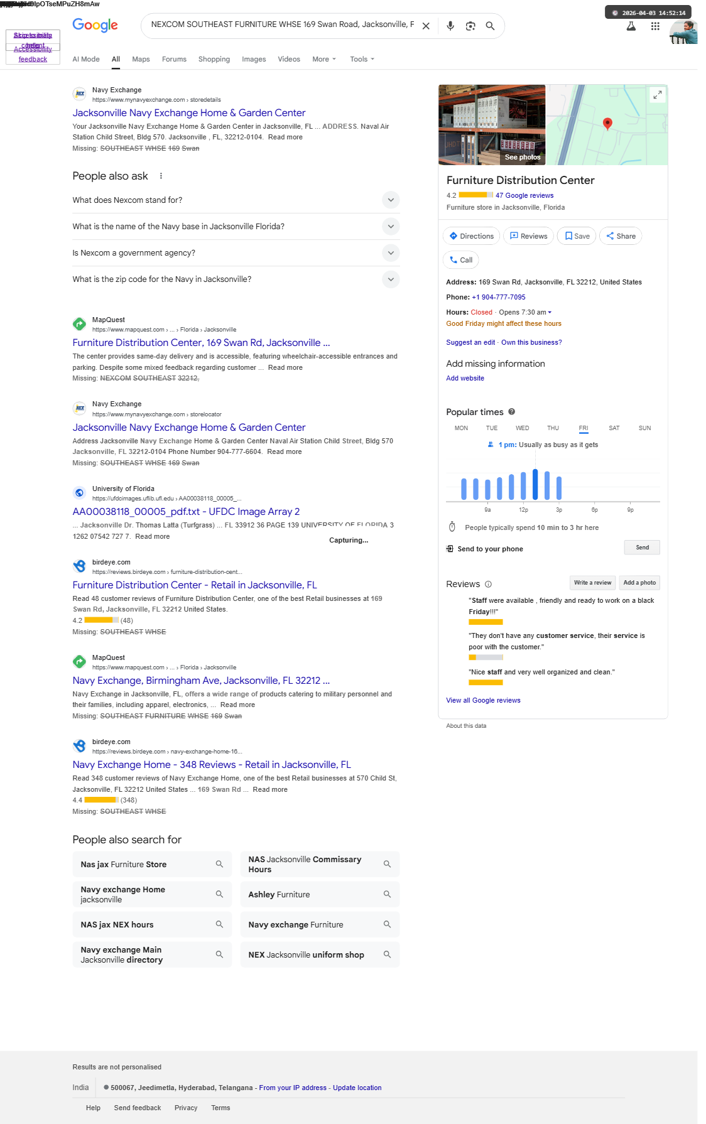Click Own this business? link
706x1124 pixels.
click(x=531, y=342)
